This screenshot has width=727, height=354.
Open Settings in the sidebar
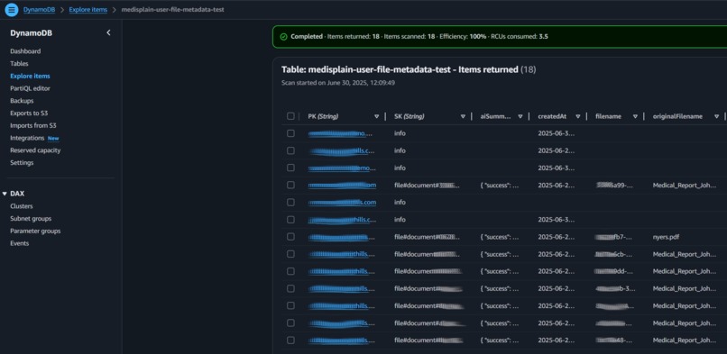[x=22, y=163]
